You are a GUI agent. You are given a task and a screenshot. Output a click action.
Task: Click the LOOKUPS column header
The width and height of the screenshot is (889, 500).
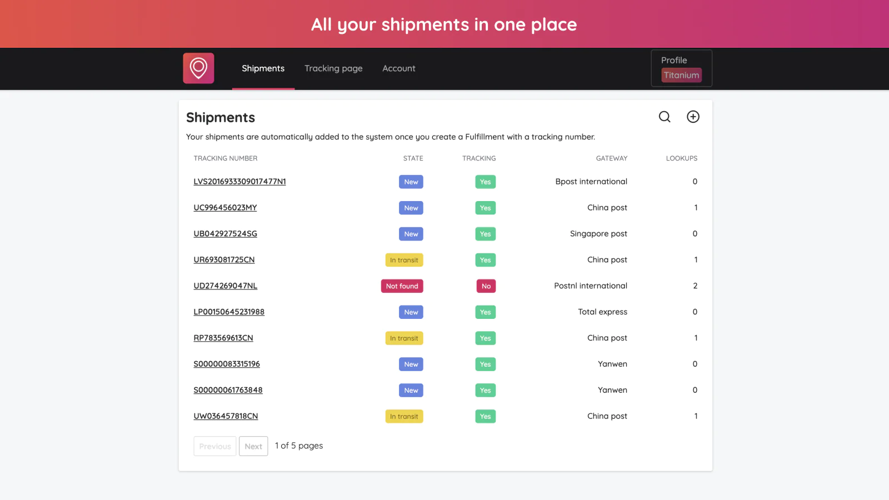682,158
